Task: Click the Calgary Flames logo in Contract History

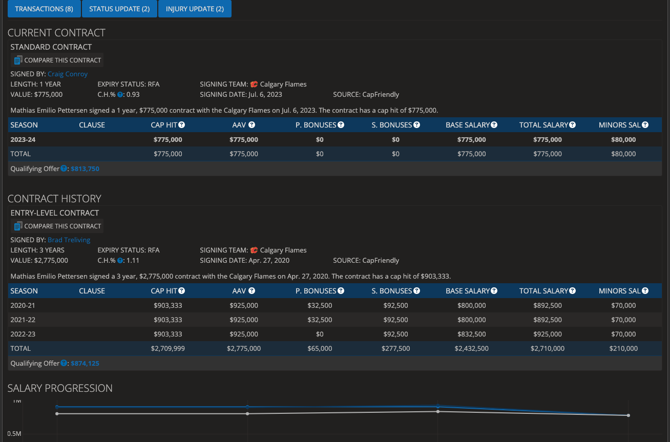Action: (x=254, y=250)
